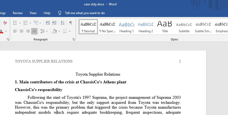Open multilevel list dropdown arrow
Viewport: 228px width, 115px height.
(x=40, y=23)
